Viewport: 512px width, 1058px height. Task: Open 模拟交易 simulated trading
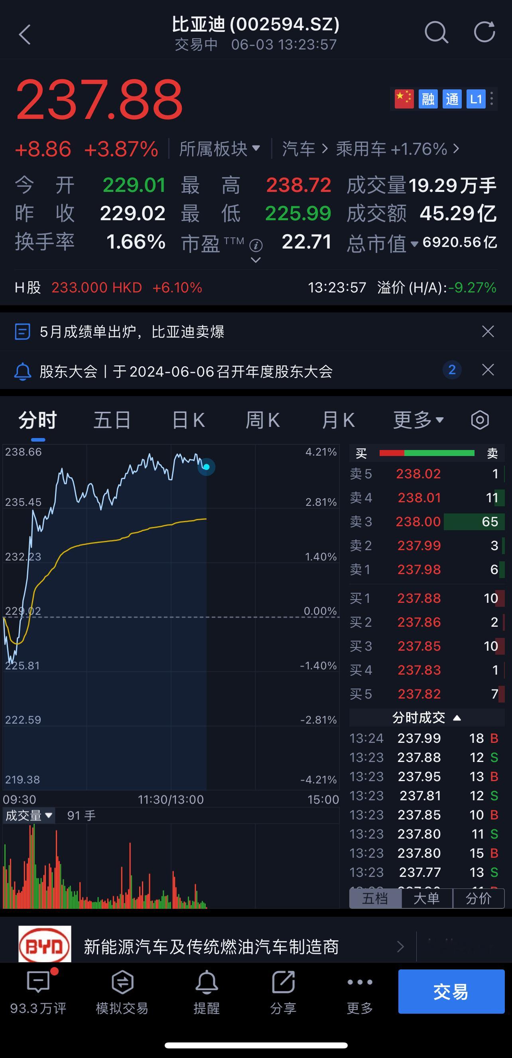pos(122,991)
